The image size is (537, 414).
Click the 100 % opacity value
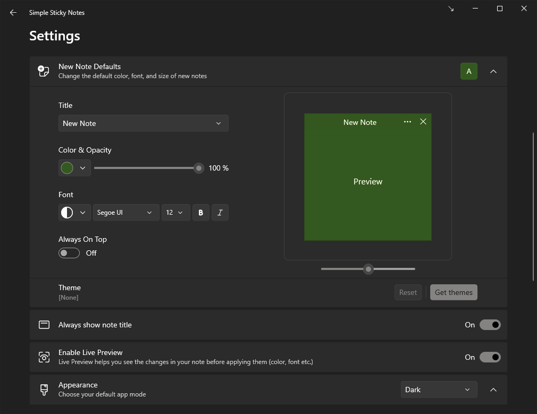(219, 168)
